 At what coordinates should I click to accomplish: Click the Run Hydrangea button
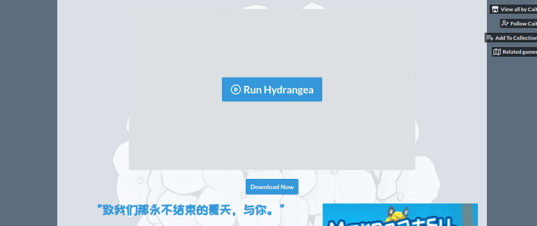pos(272,89)
